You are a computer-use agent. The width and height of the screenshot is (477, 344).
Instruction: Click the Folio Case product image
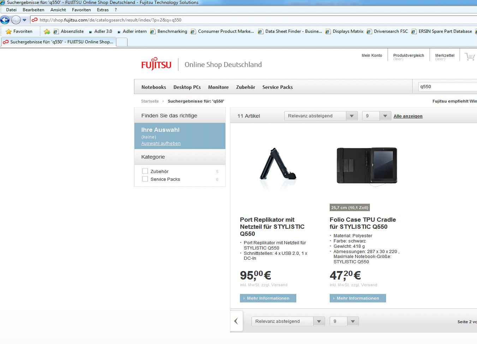[367, 166]
